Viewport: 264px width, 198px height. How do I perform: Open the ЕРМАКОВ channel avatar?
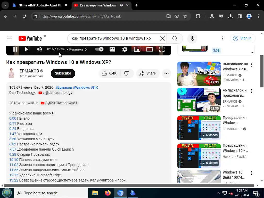click(11, 73)
